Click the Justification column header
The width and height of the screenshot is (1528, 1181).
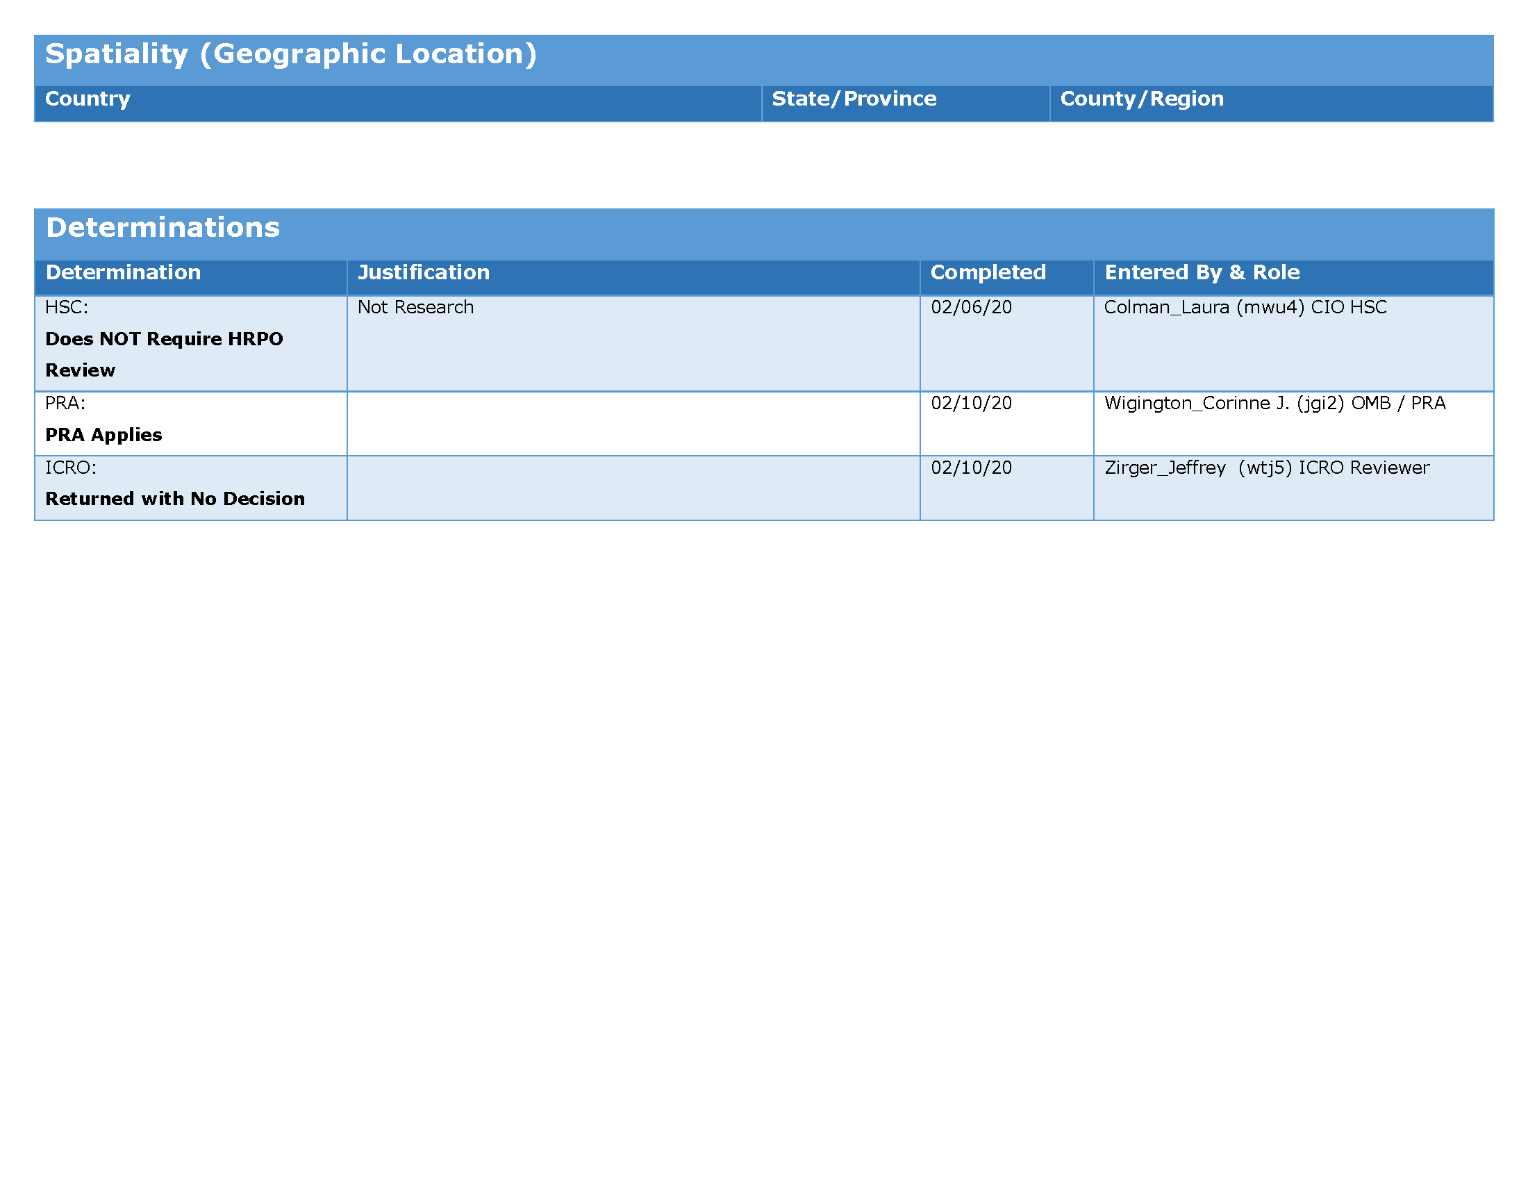423,273
